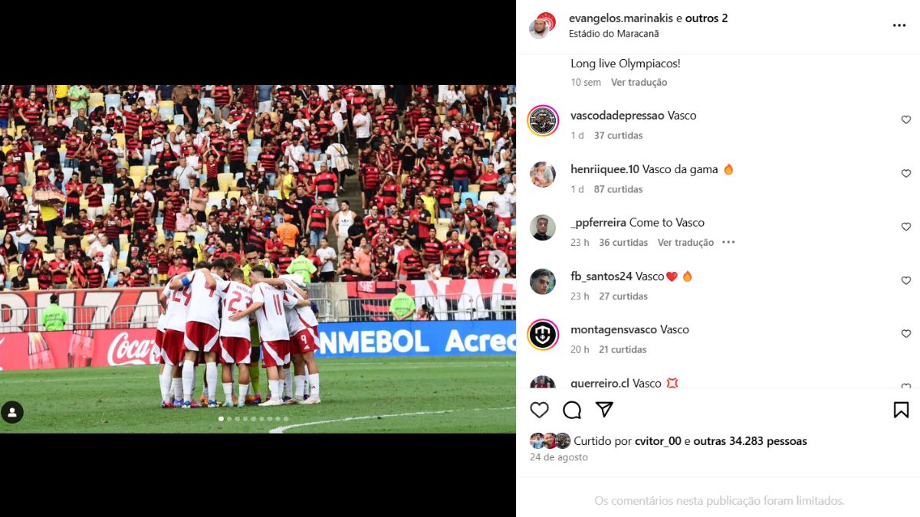Like the post with the heart icon
The width and height of the screenshot is (920, 517).
[540, 410]
